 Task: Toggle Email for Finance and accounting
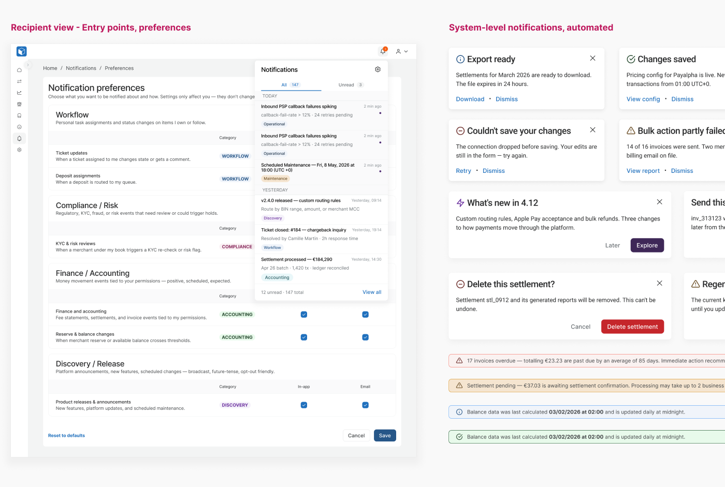point(365,314)
